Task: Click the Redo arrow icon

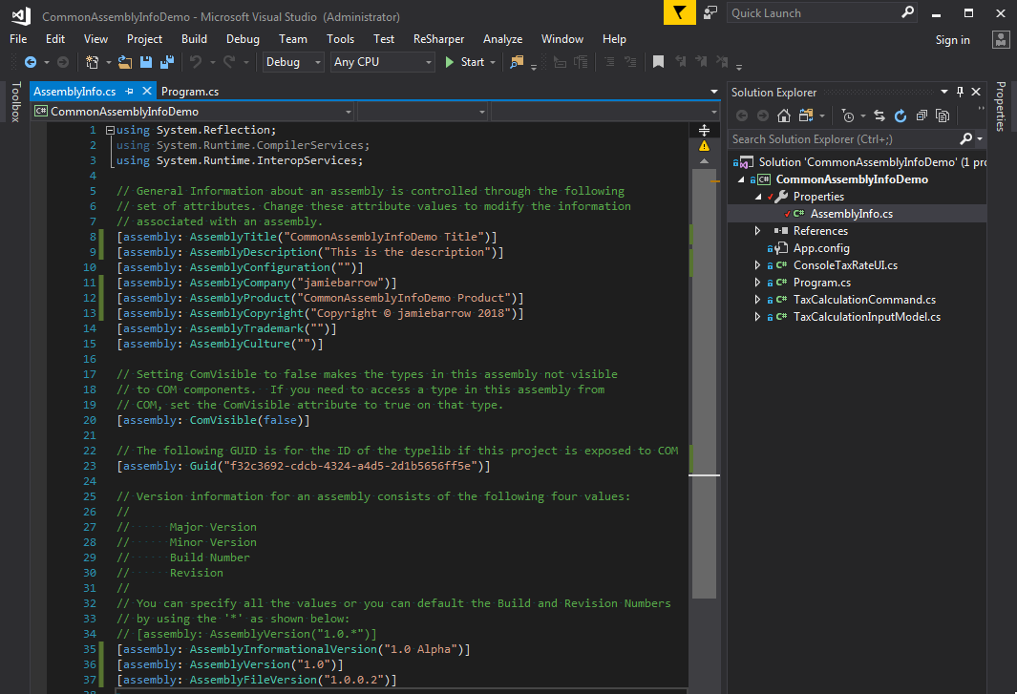Action: pos(229,62)
